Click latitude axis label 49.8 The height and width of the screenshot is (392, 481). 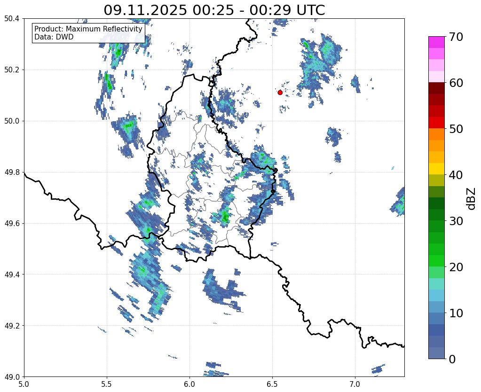[12, 172]
